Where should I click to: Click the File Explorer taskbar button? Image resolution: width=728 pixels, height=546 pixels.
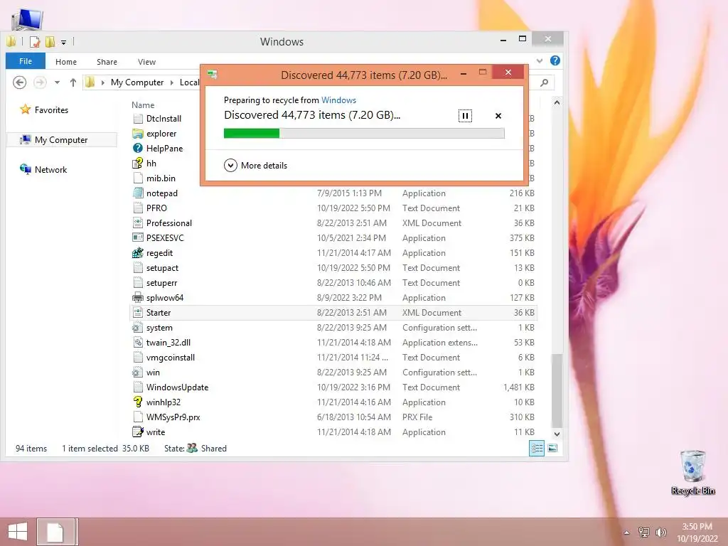[x=55, y=532]
